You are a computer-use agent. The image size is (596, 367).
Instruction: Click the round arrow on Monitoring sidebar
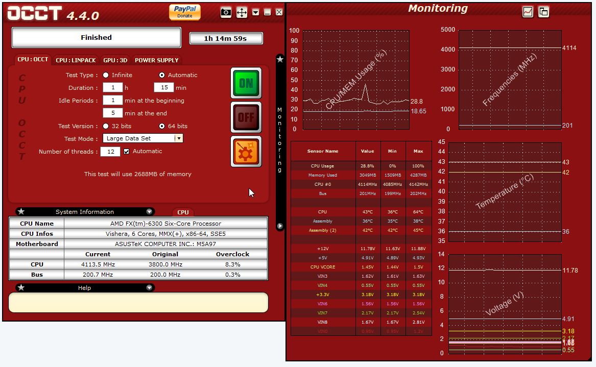(280, 226)
